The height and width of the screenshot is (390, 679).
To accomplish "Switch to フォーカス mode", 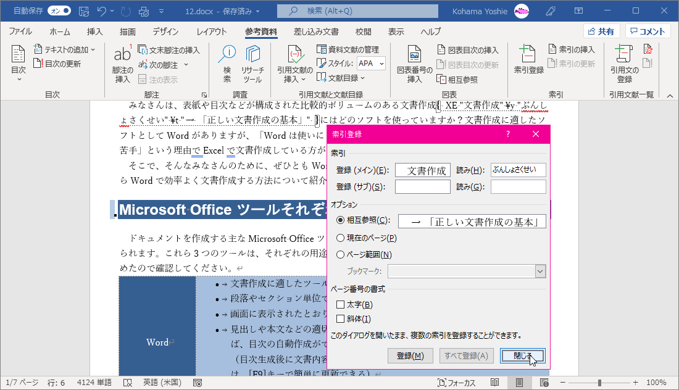I will [456, 383].
